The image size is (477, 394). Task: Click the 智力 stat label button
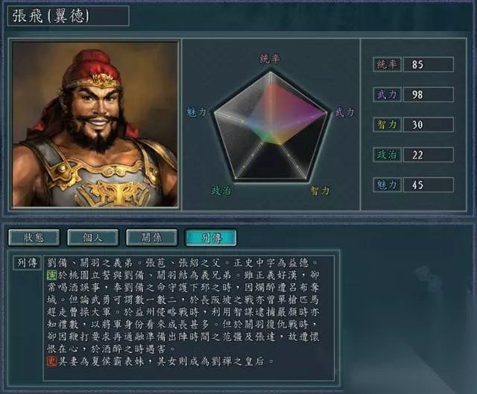(387, 124)
